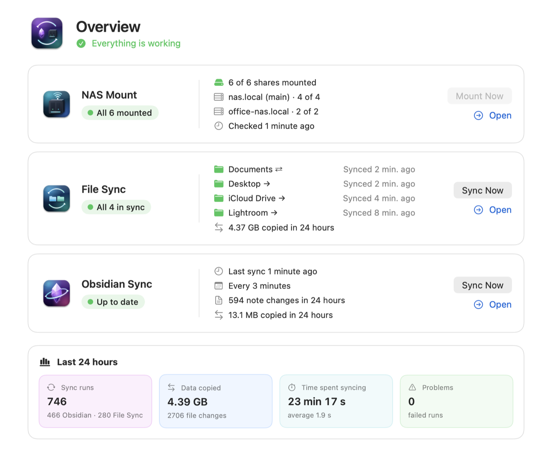
Task: Click the green checkmark status icon
Action: click(x=81, y=43)
